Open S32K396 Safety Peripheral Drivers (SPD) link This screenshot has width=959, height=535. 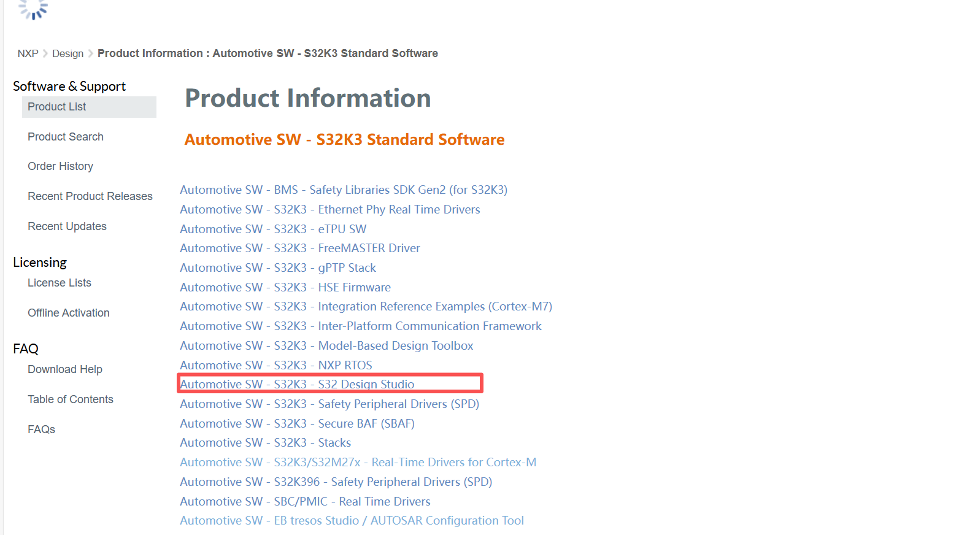tap(336, 482)
